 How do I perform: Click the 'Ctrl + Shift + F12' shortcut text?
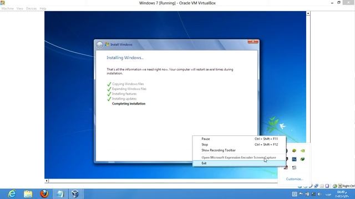point(266,144)
